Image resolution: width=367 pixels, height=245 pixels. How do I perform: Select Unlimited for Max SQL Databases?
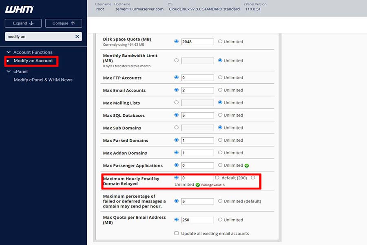(220, 115)
